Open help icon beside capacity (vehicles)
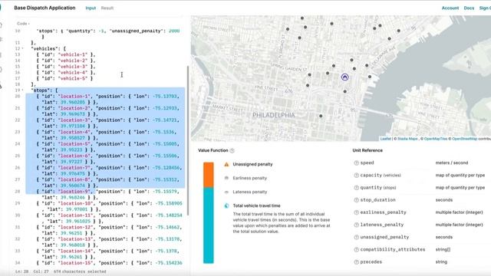Screen dimensions: 491x276 pyautogui.click(x=356, y=176)
